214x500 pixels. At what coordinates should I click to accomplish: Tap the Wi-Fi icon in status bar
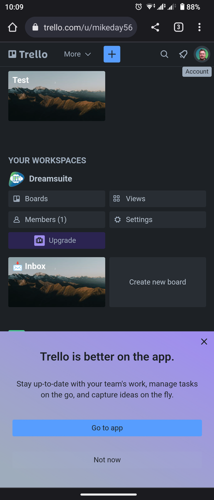(150, 7)
